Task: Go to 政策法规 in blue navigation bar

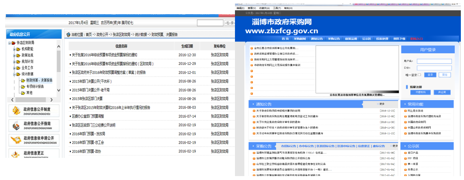Action: (x=351, y=39)
